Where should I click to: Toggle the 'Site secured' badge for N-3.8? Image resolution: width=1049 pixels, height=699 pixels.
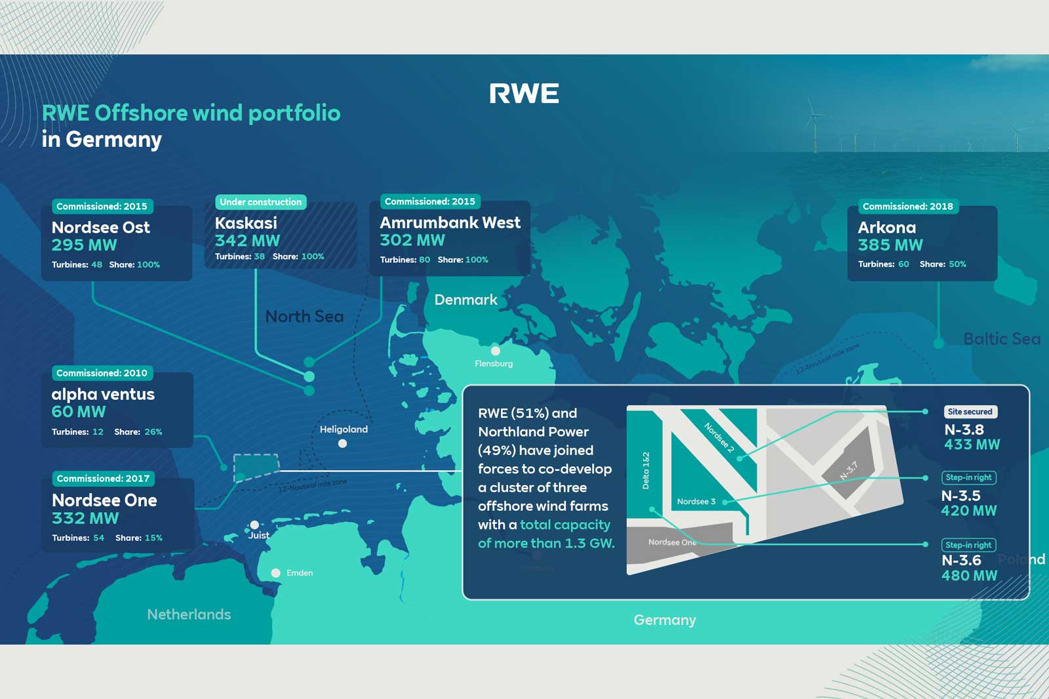[970, 411]
